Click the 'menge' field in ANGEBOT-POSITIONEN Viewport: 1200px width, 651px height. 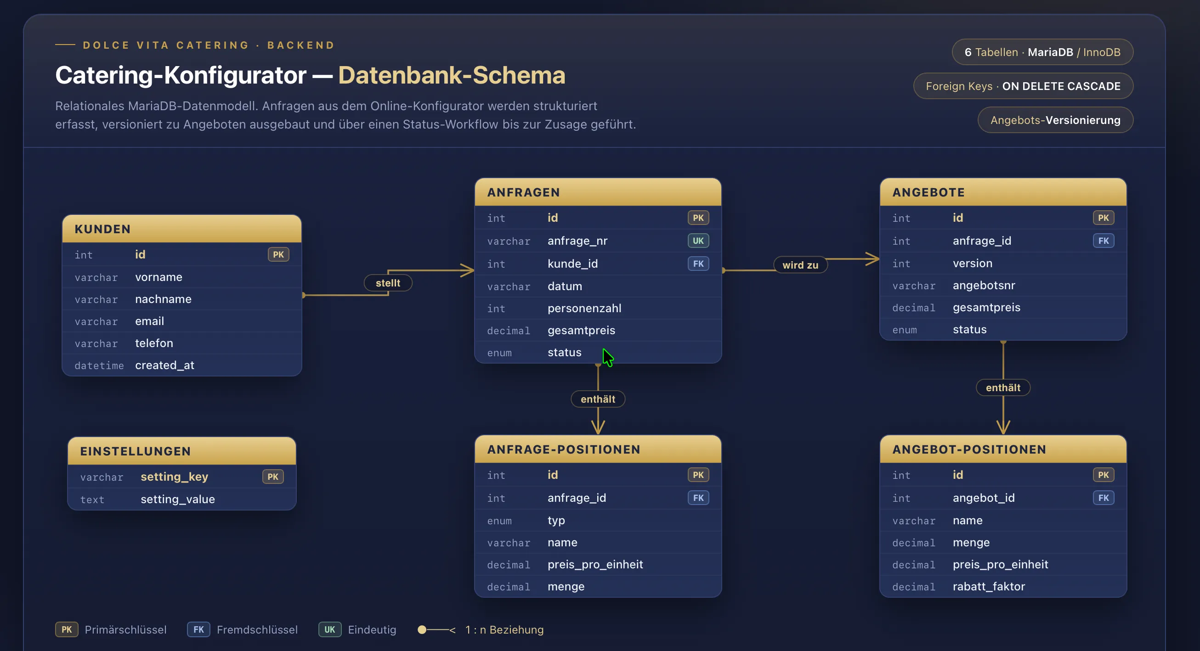[x=1003, y=542]
